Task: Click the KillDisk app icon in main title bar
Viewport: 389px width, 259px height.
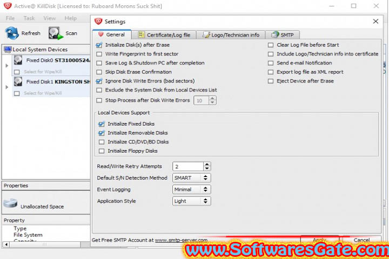Action: (8, 6)
